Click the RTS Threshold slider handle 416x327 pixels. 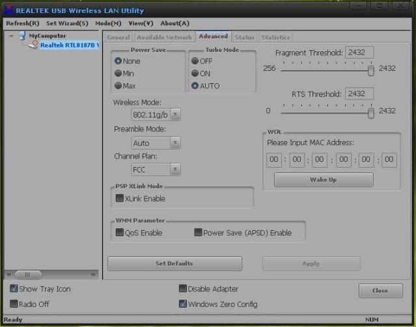[x=371, y=113]
